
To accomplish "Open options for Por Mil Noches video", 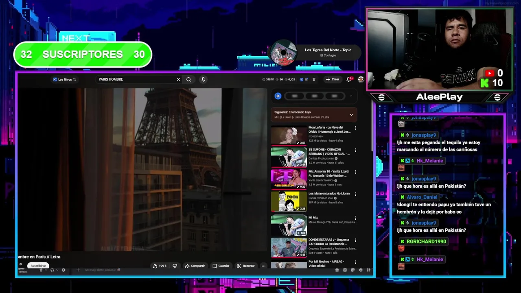I will click(x=355, y=262).
